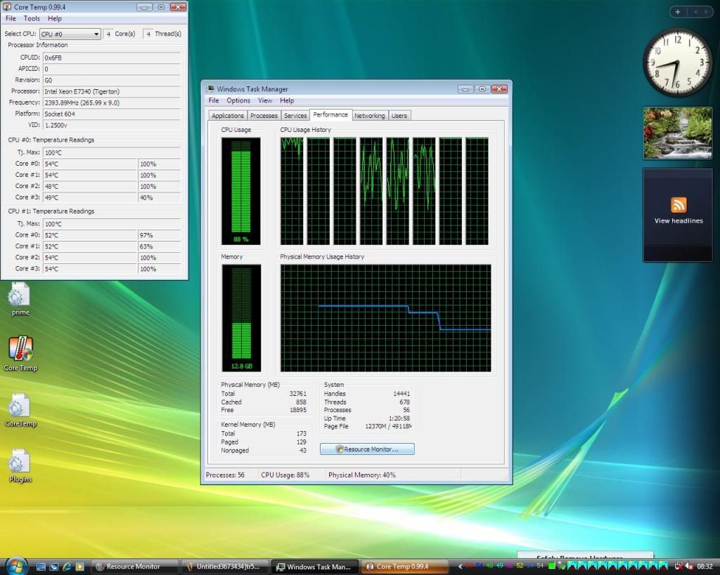Image resolution: width=720 pixels, height=575 pixels.
Task: Click the yellow 52 temperature tray icon
Action: tap(520, 566)
